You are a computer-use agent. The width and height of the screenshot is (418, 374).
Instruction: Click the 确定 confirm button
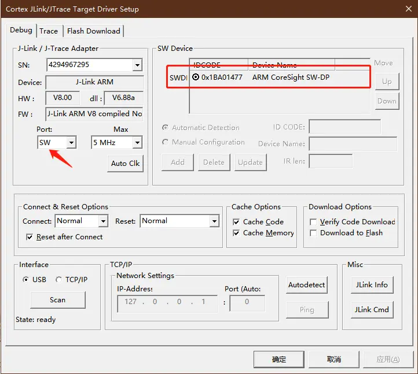point(279,359)
